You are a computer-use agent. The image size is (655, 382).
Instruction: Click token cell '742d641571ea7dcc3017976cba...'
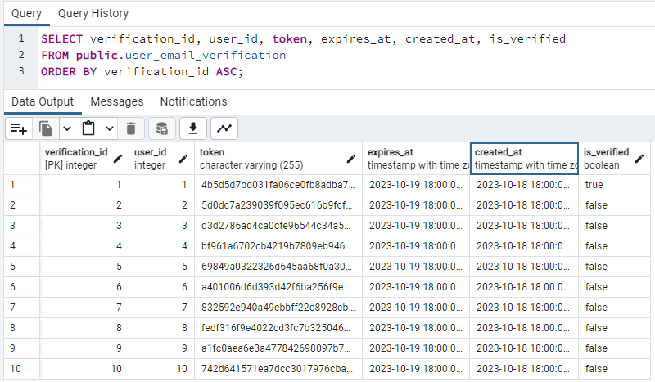pyautogui.click(x=278, y=369)
